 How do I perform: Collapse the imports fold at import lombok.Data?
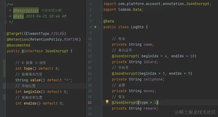[102, 10]
